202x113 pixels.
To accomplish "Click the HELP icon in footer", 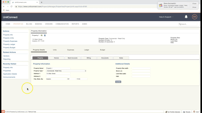I will (x=194, y=112).
